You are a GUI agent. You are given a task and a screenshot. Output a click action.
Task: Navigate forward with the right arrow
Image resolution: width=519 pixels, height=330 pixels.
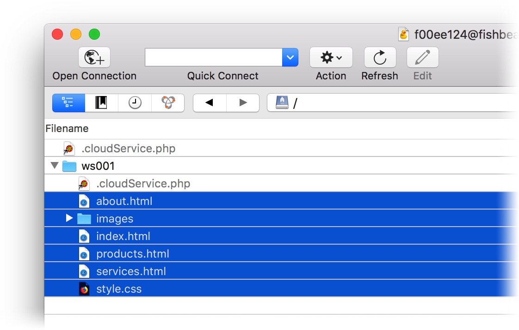pyautogui.click(x=243, y=103)
